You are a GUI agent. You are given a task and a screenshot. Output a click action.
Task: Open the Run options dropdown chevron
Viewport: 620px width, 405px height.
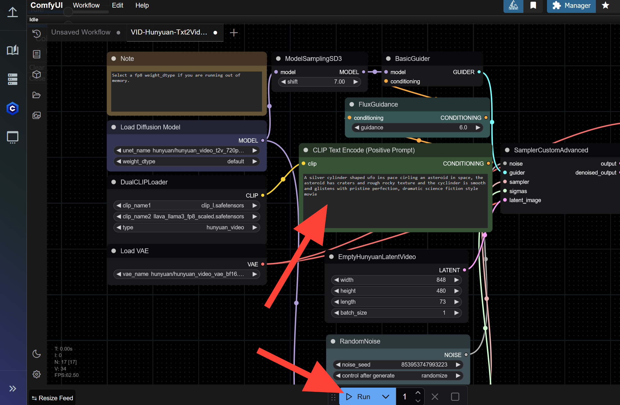[x=386, y=397]
